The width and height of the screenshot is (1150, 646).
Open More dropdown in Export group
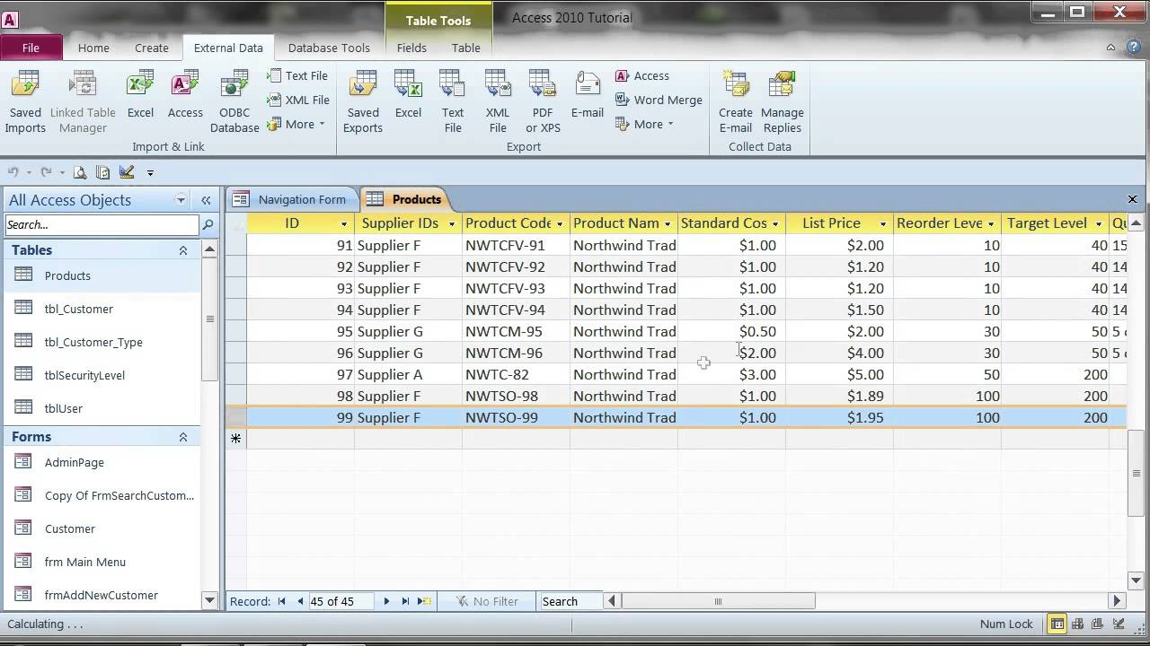coord(644,124)
